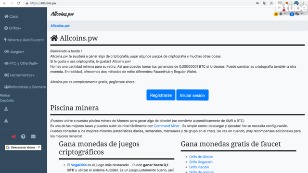Click the translate page icon in the address bar

tap(265, 3)
